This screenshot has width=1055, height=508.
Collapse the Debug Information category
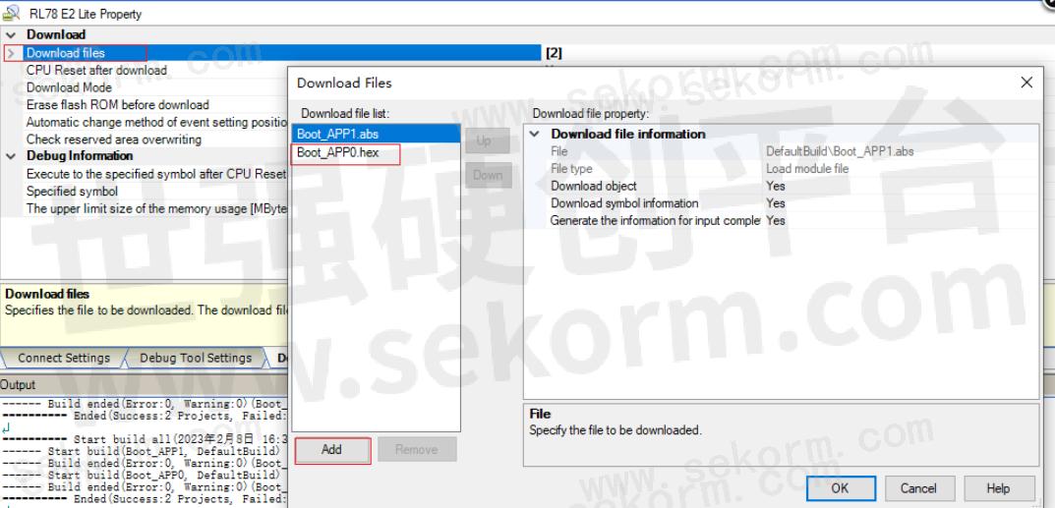coord(11,155)
